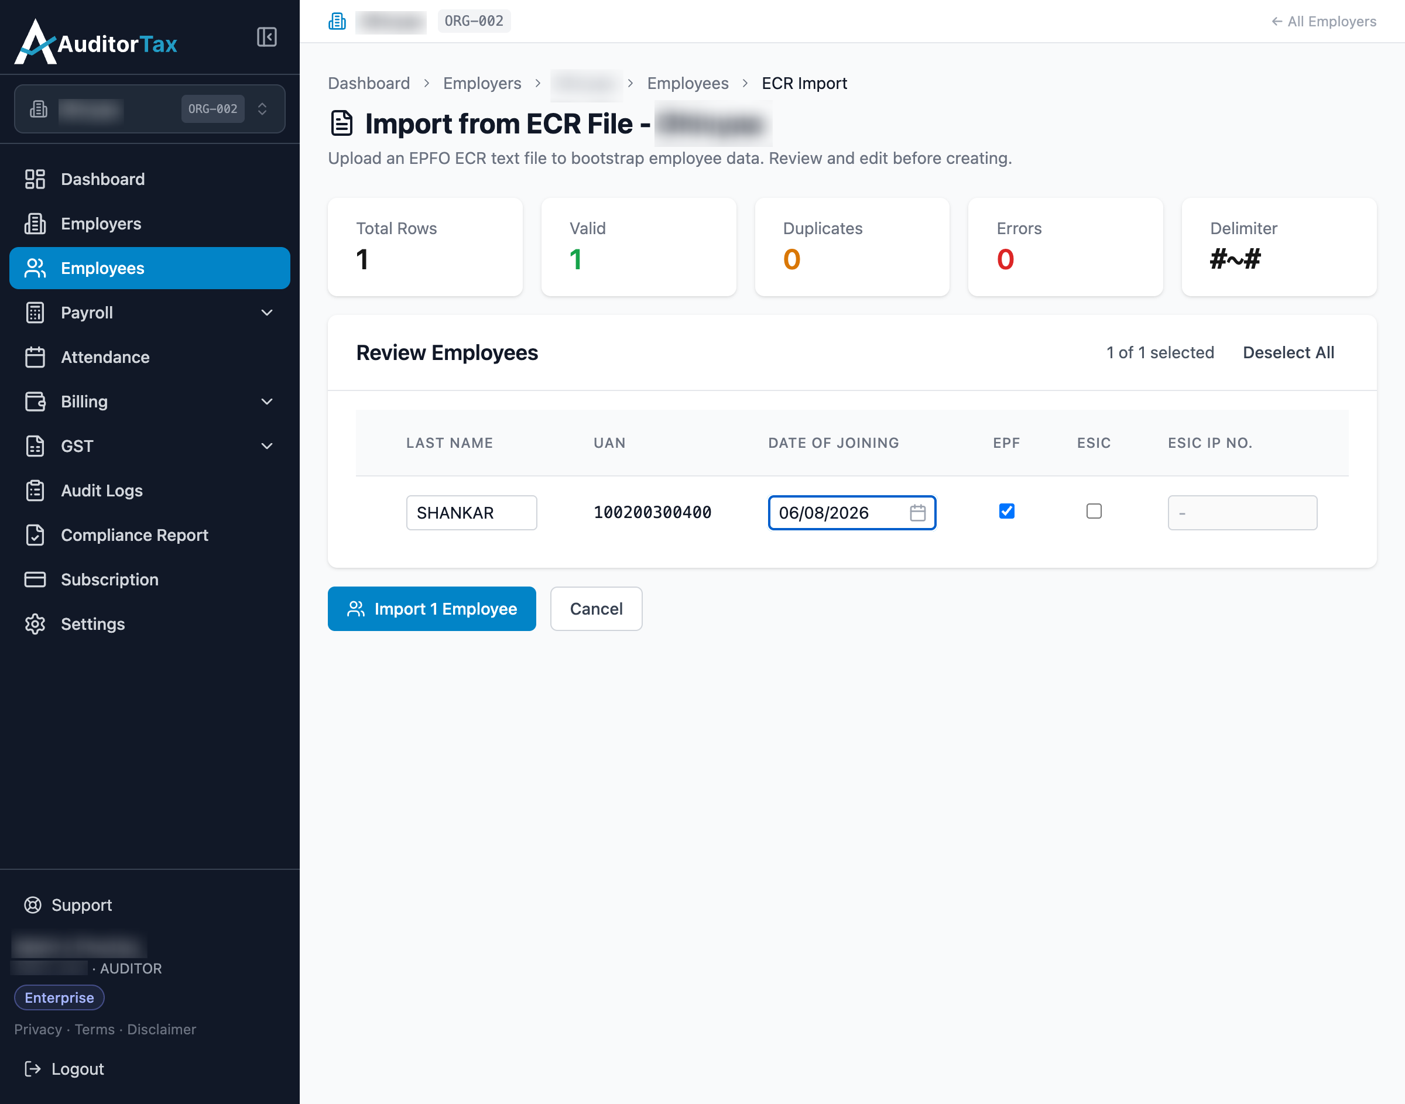The image size is (1405, 1104).
Task: Click the Date of Joining field
Action: 852,513
